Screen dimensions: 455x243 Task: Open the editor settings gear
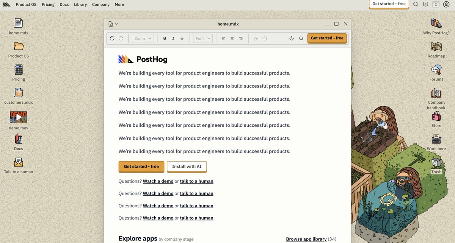coord(292,38)
